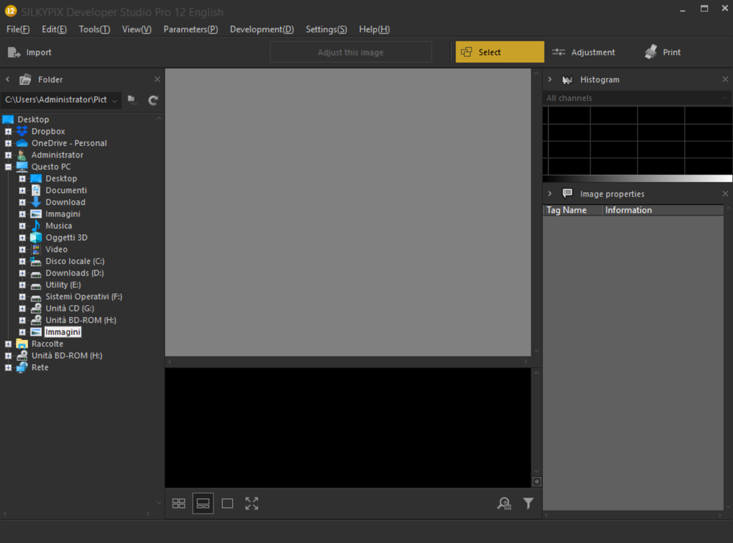This screenshot has height=543, width=733.
Task: Select the Administrator folder
Action: coord(57,155)
